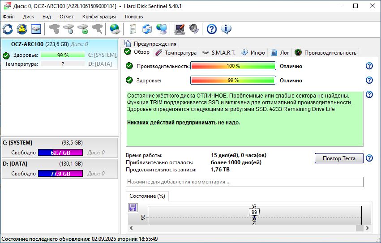Image resolution: width=381 pixels, height=243 pixels.
Task: Click the Повтор Теста button
Action: pyautogui.click(x=339, y=158)
